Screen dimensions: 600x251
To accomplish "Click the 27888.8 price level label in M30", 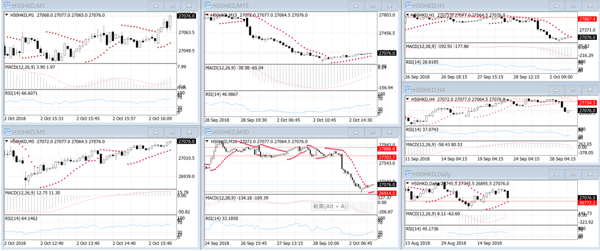I will 387,149.
